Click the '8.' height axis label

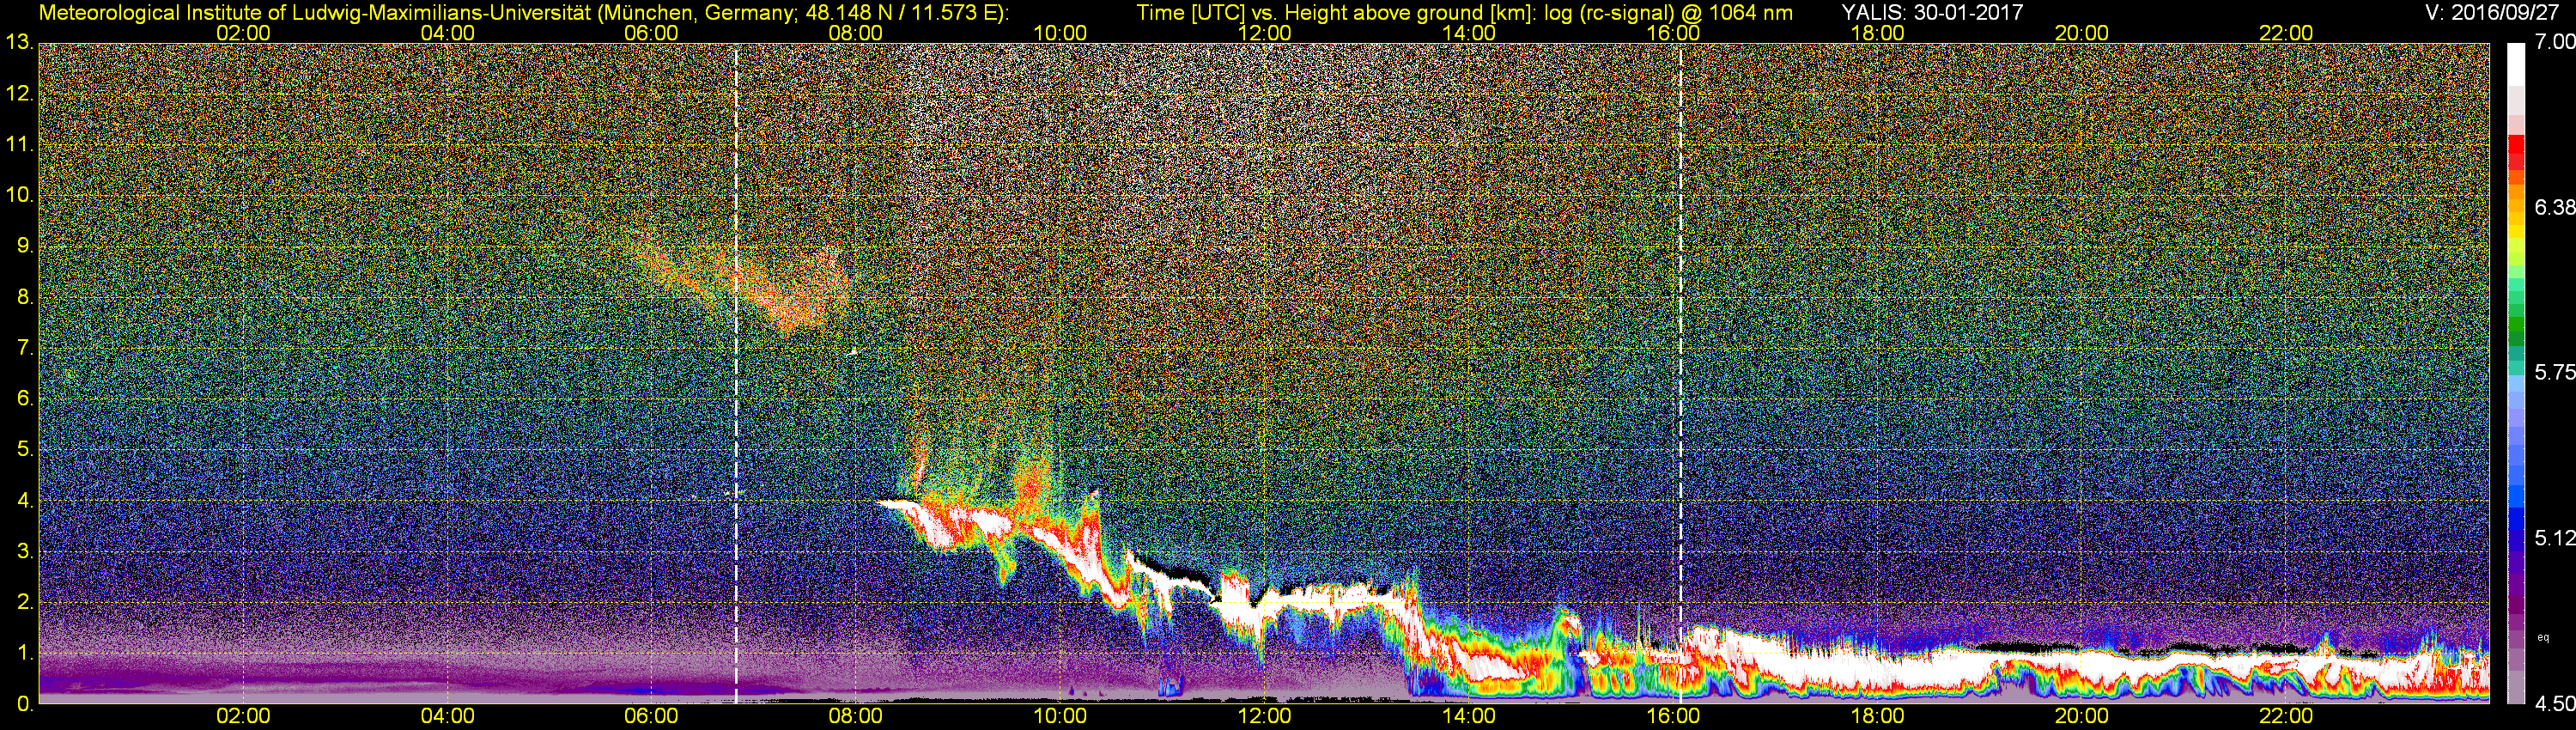click(26, 297)
